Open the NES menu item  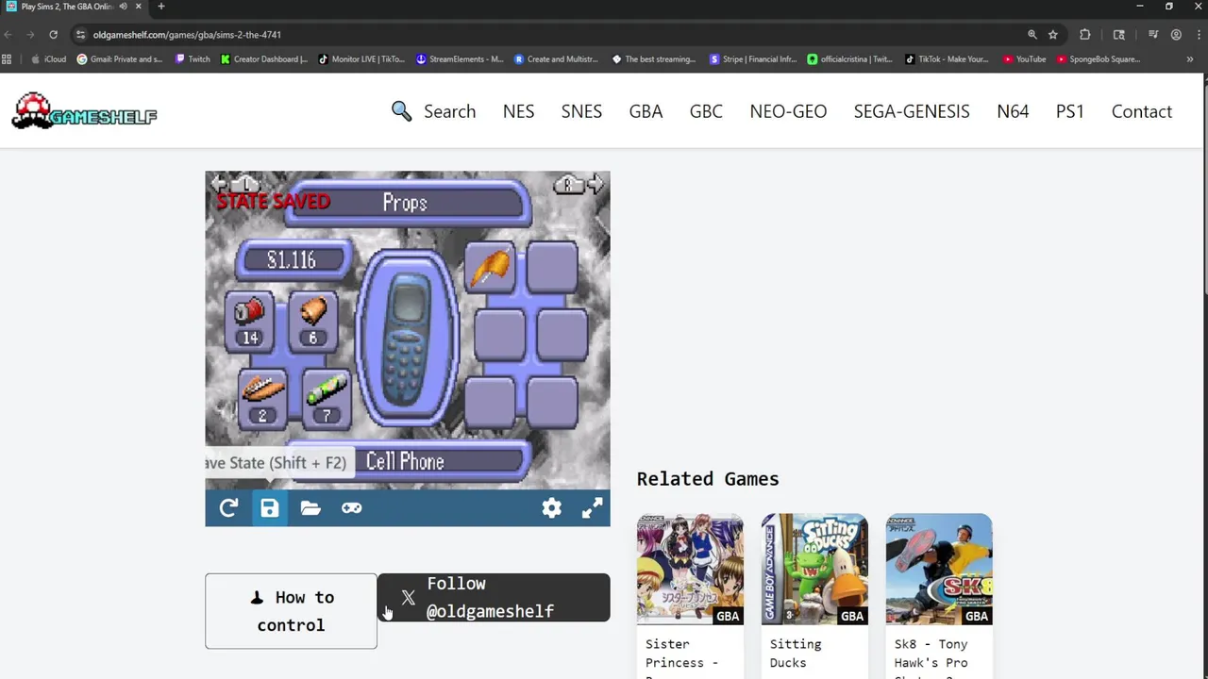point(518,111)
